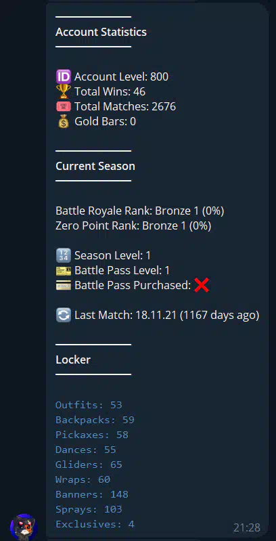Click the yellow pass icon by Battle Pass Level
The height and width of the screenshot is (541, 276).
[64, 271]
